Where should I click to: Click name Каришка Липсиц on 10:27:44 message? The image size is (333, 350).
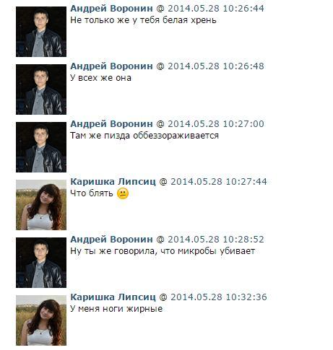113,182
